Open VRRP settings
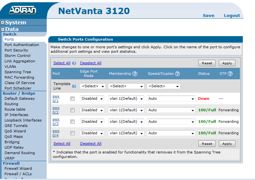 click(x=9, y=158)
